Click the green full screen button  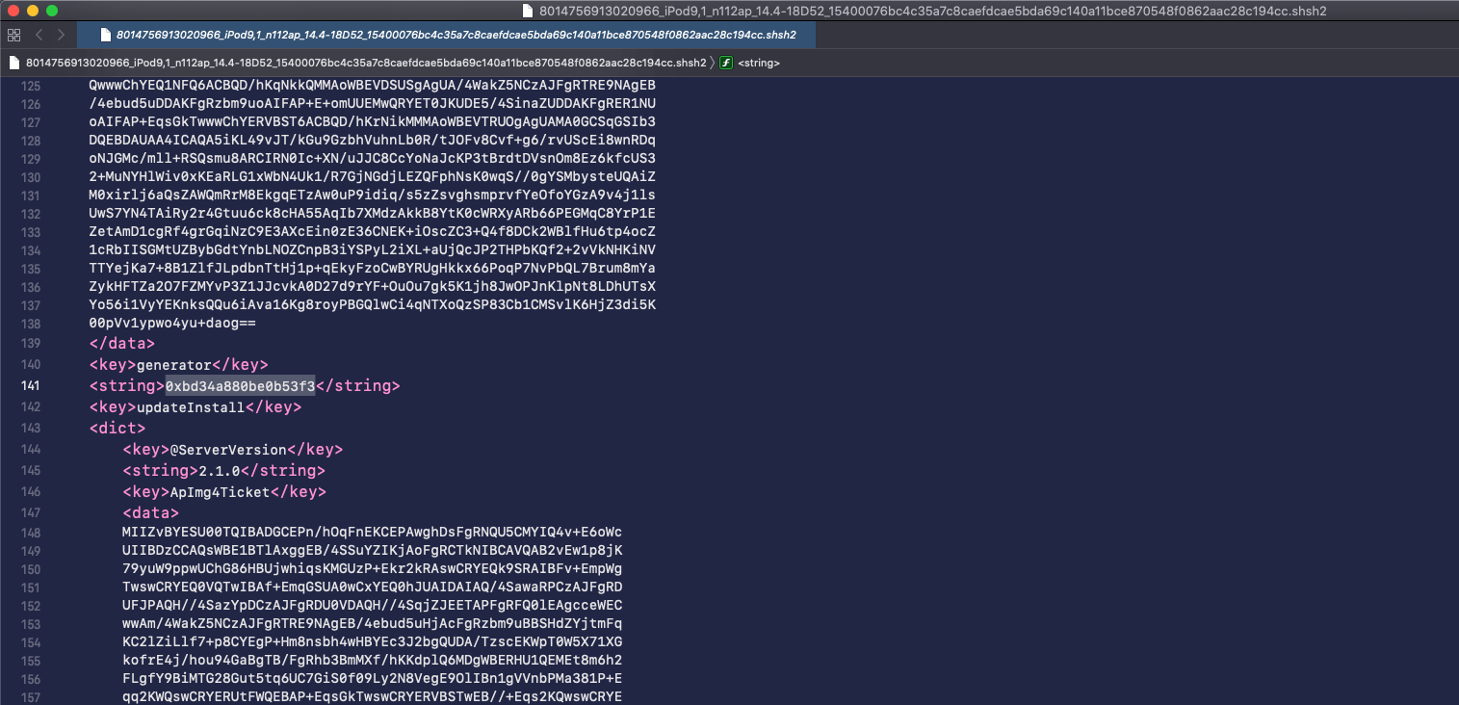[x=52, y=11]
